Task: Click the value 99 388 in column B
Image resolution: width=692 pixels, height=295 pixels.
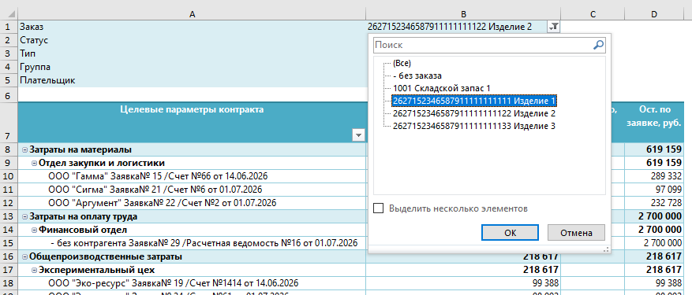Action: click(x=546, y=283)
